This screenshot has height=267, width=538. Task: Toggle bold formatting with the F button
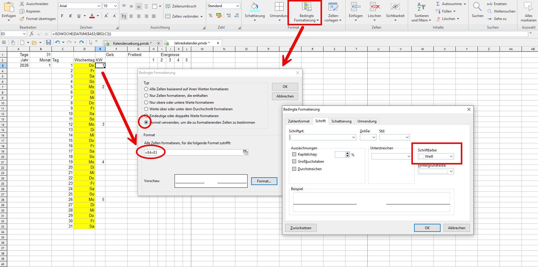point(62,16)
